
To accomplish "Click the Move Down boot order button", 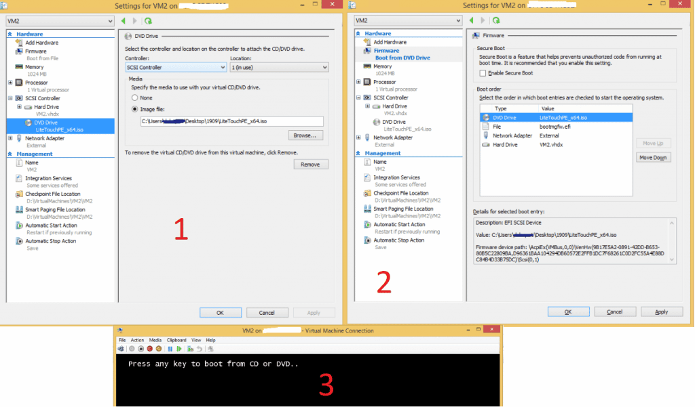I will click(653, 158).
